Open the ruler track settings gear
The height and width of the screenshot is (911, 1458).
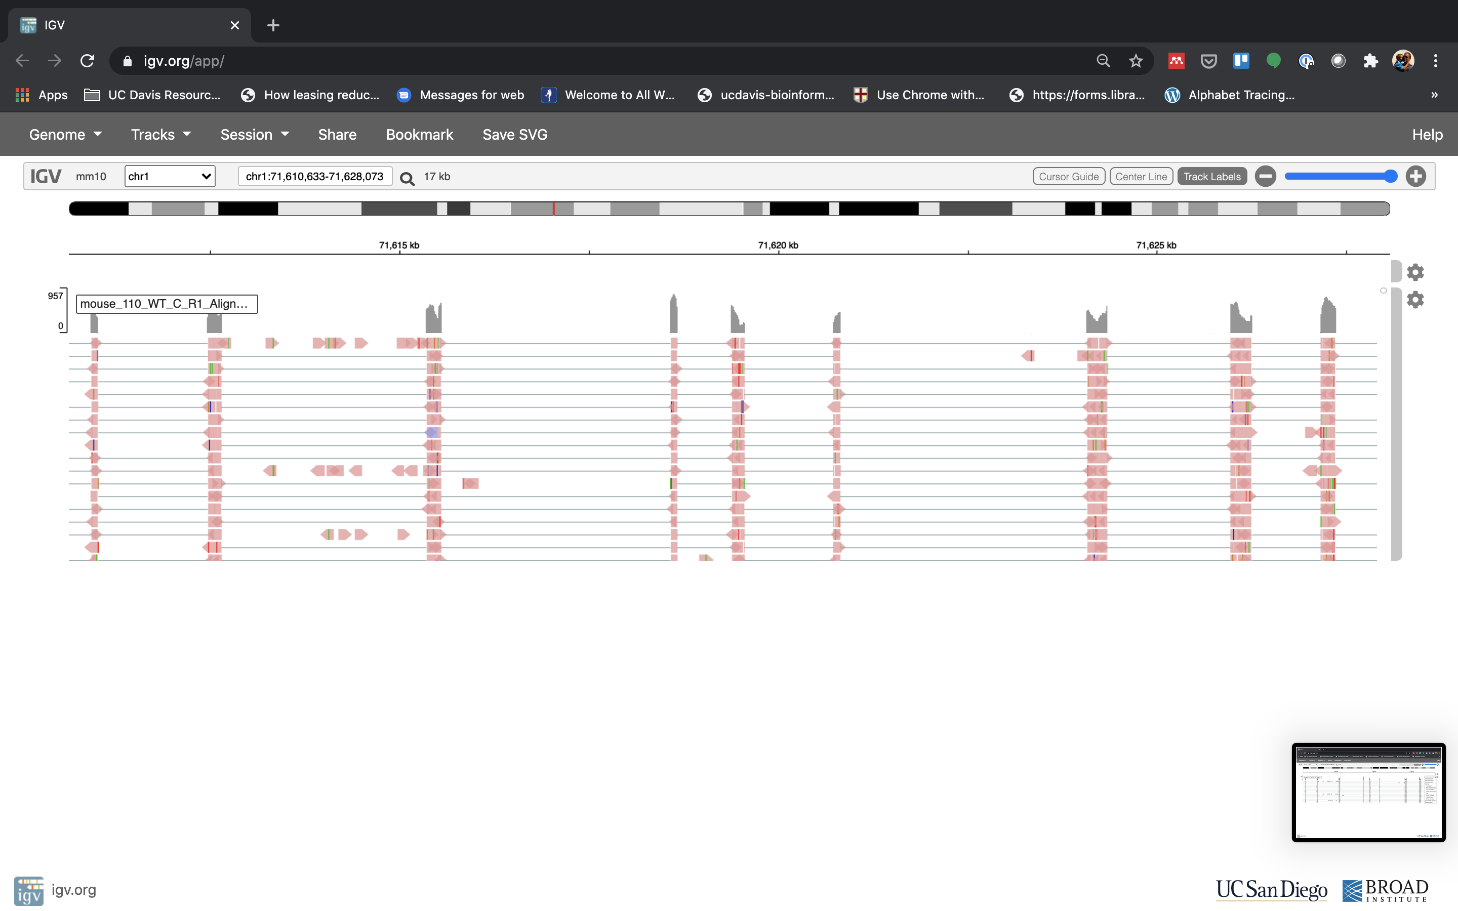[1415, 272]
